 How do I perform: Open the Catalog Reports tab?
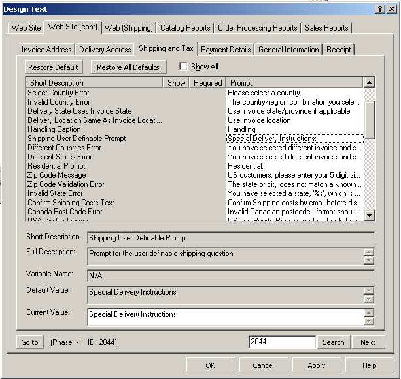(185, 28)
